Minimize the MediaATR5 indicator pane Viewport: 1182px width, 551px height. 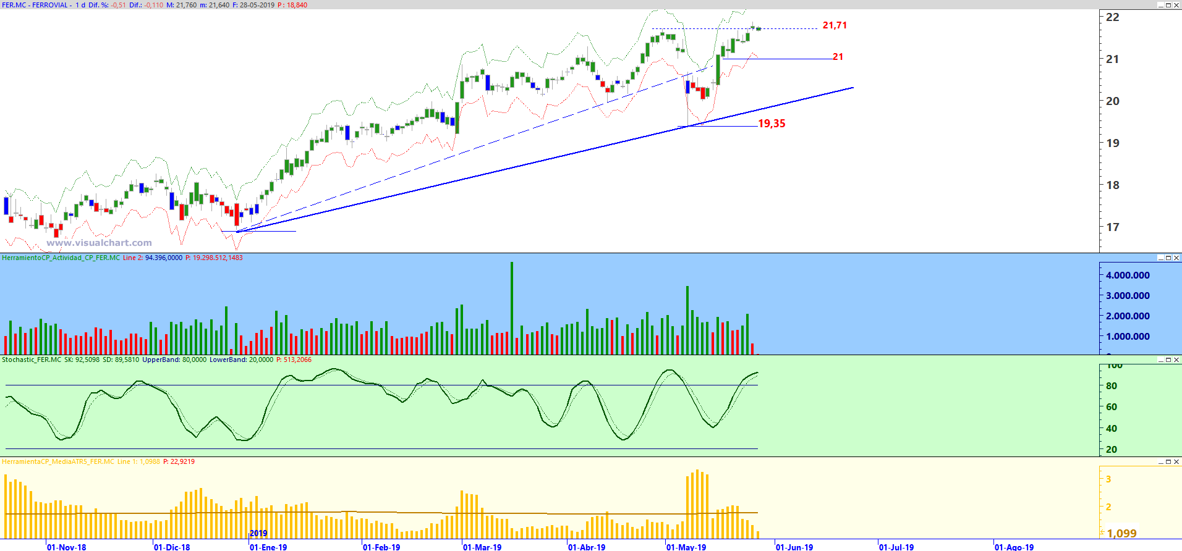pos(1160,461)
